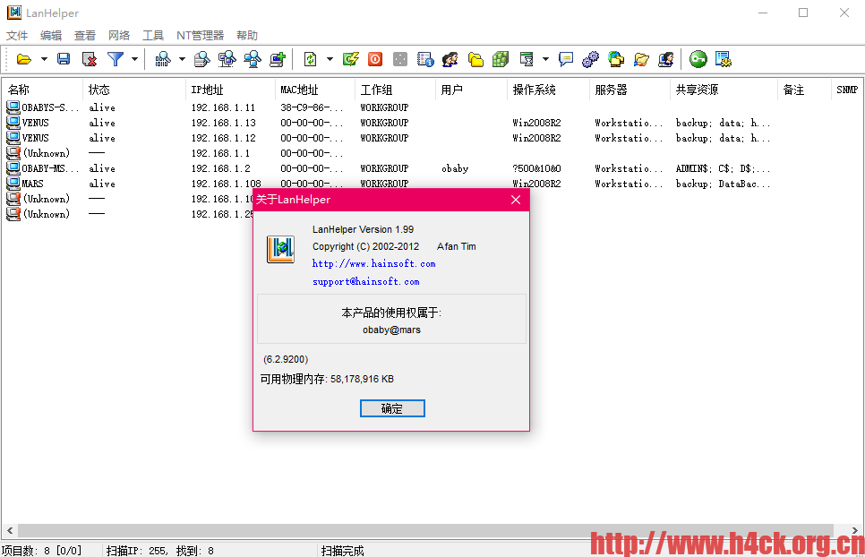Click the computer with user icon
Viewport: 865px width, 557px height.
coord(666,59)
